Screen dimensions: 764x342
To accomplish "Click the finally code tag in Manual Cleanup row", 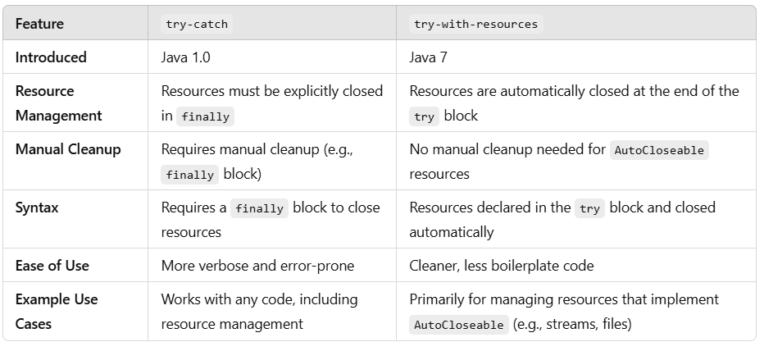I will (189, 175).
